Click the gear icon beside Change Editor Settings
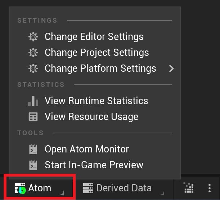The width and height of the screenshot is (220, 200). pyautogui.click(x=33, y=37)
